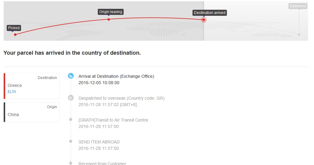Screen dimensions: 314x165
Task: Click the SEND ITEM ABROAD timeline bullet
Action: 71,141
